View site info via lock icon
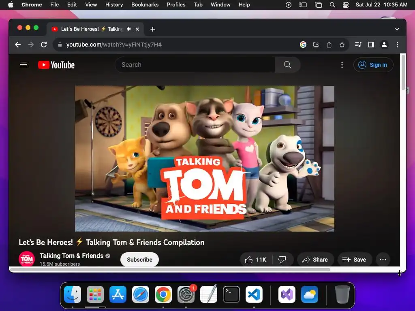This screenshot has height=311, width=415. click(x=60, y=45)
